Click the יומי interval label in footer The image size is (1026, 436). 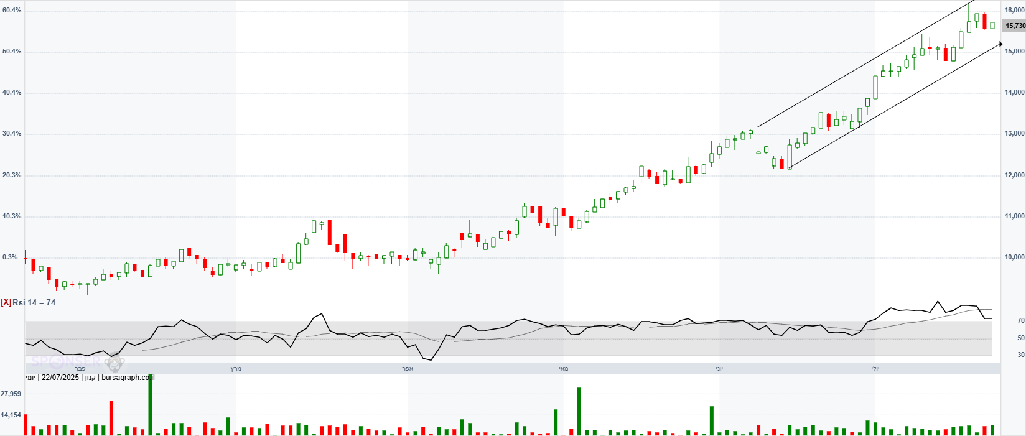[x=30, y=378]
